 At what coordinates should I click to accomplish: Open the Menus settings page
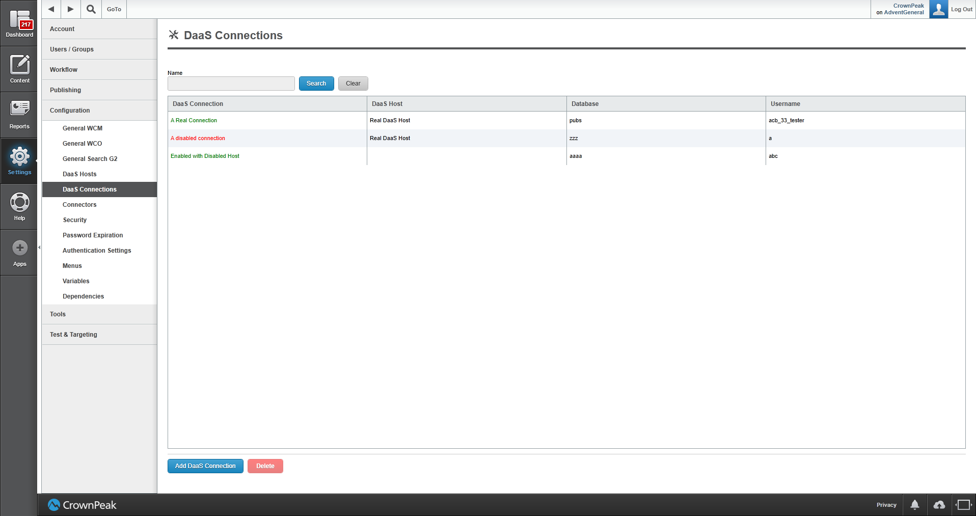99,266
